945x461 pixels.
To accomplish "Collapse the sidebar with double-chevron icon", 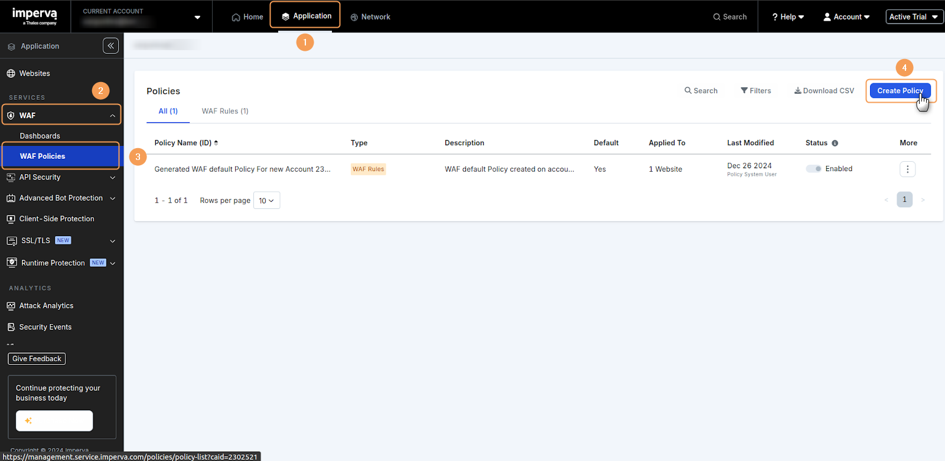I will (x=110, y=45).
